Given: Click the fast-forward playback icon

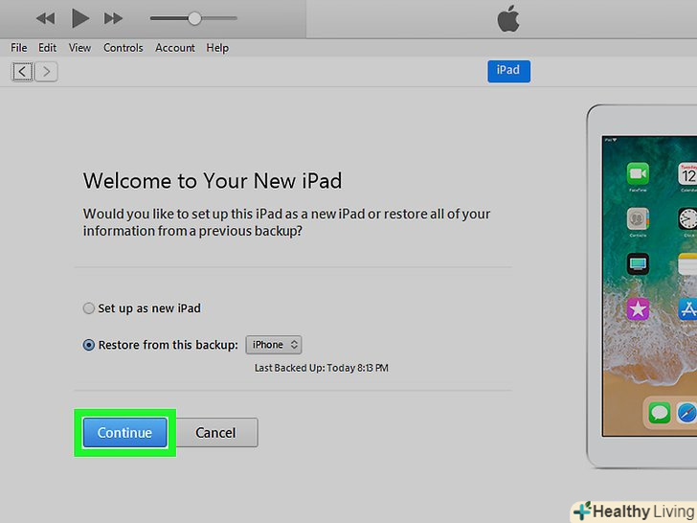Looking at the screenshot, I should pos(113,18).
